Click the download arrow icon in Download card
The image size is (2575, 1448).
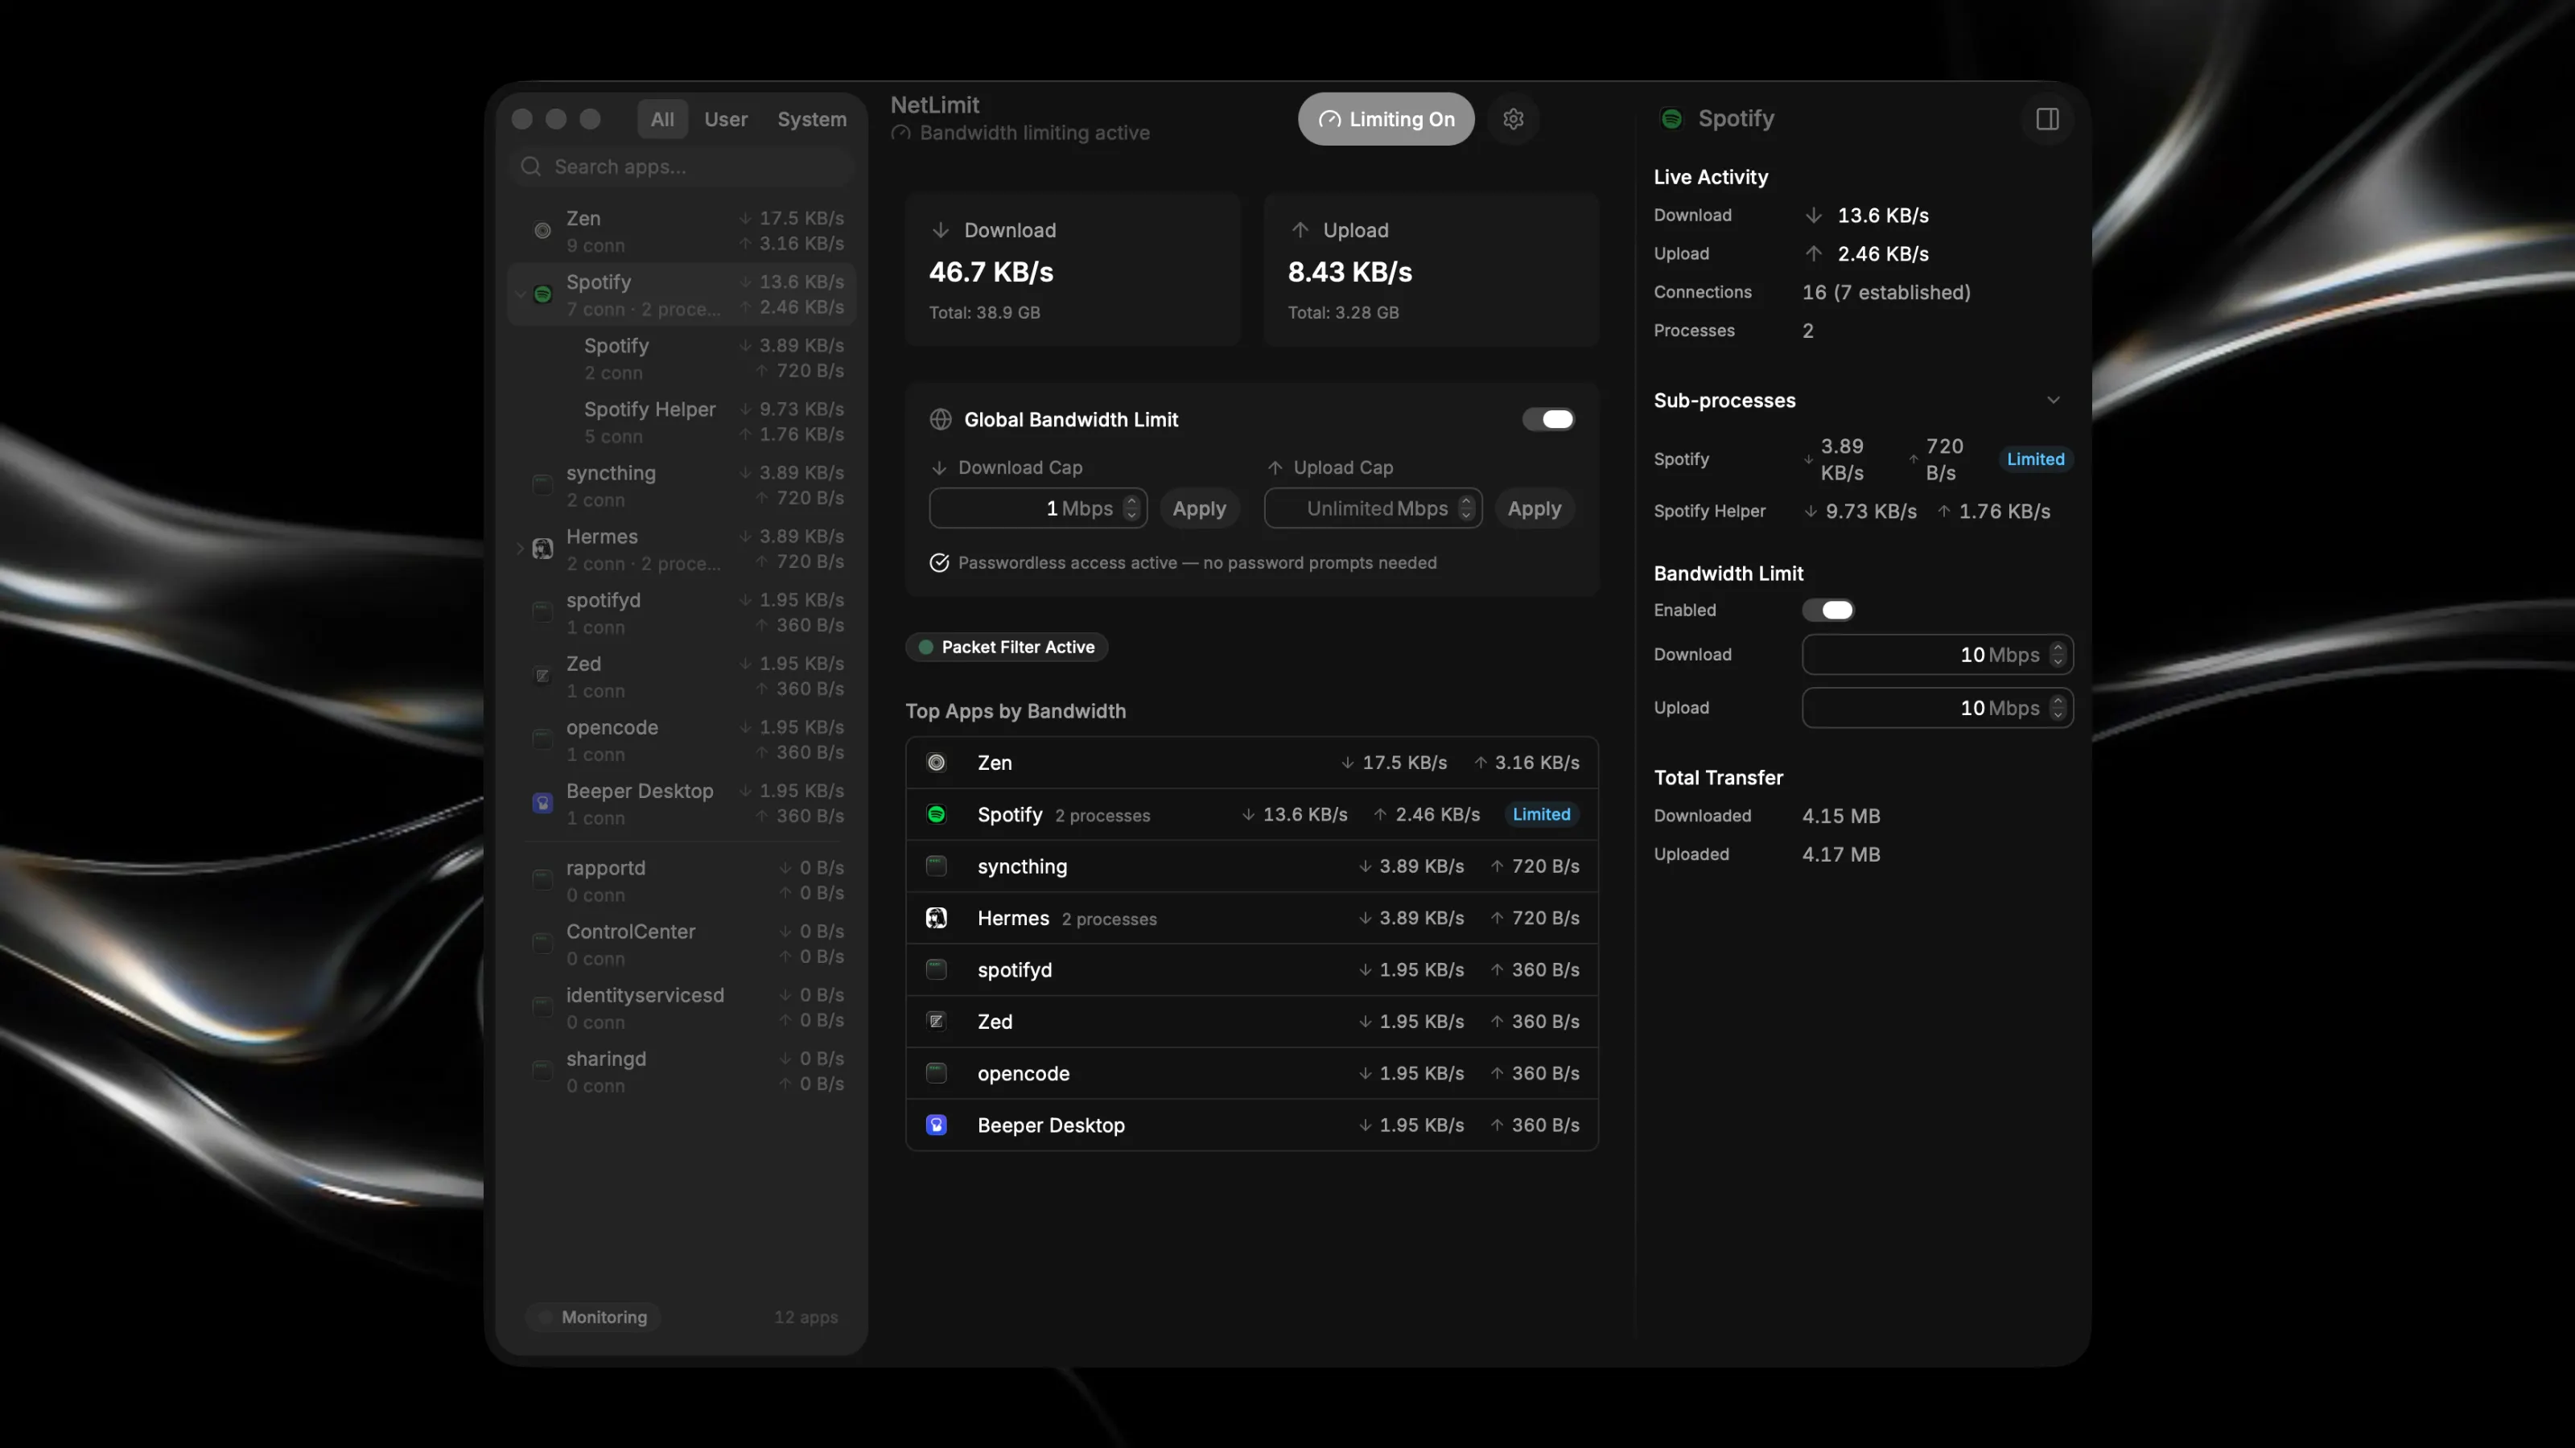(941, 231)
